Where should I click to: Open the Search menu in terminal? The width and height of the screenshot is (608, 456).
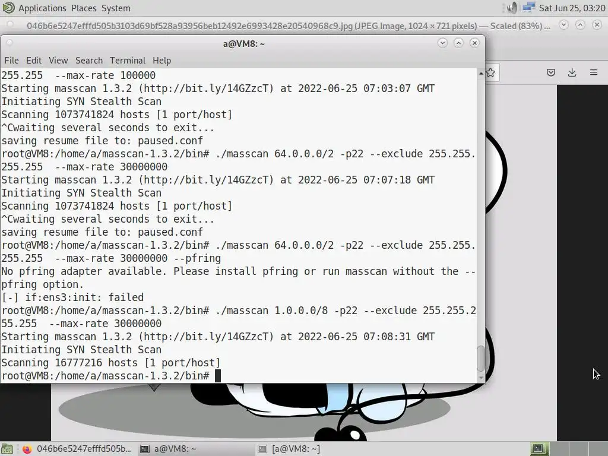pos(89,61)
